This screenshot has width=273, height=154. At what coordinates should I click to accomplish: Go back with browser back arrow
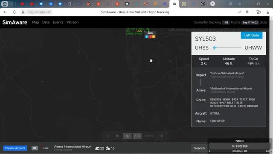[x=5, y=12]
